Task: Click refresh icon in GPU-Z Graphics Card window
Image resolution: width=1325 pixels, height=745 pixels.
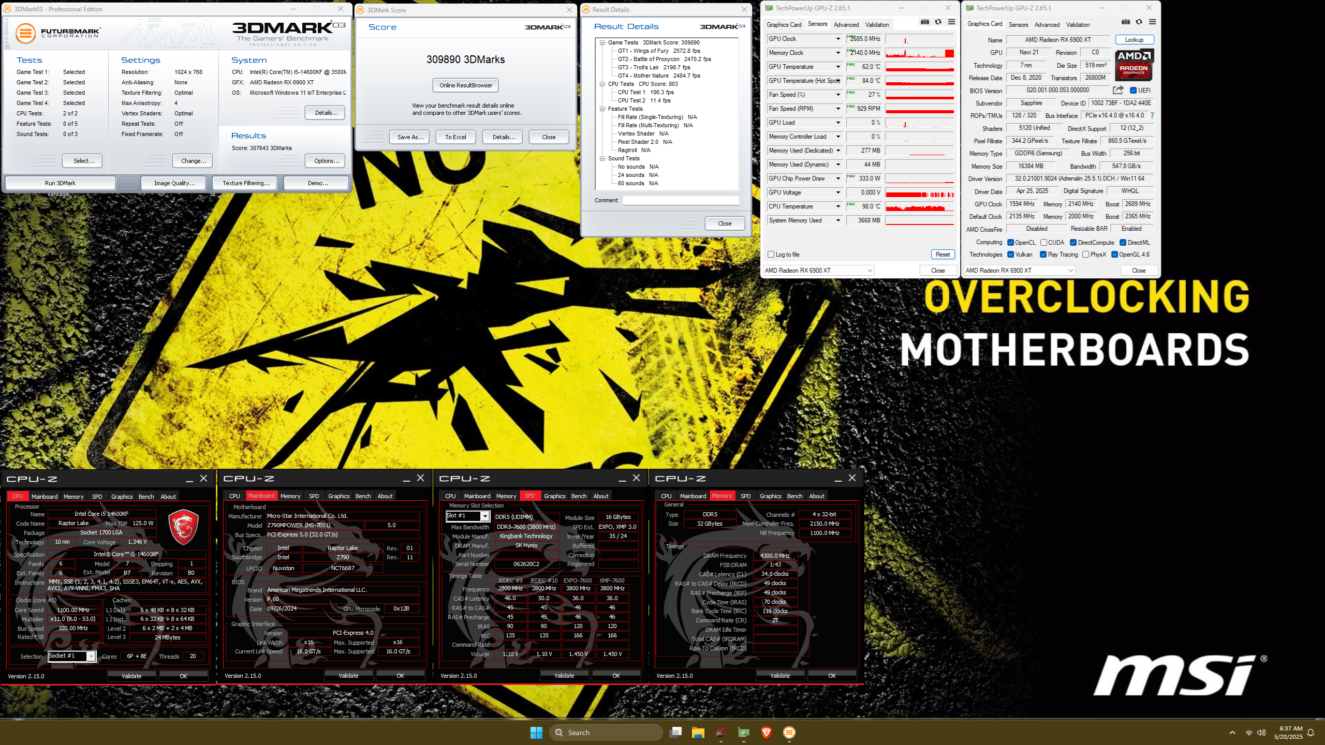Action: point(1139,22)
